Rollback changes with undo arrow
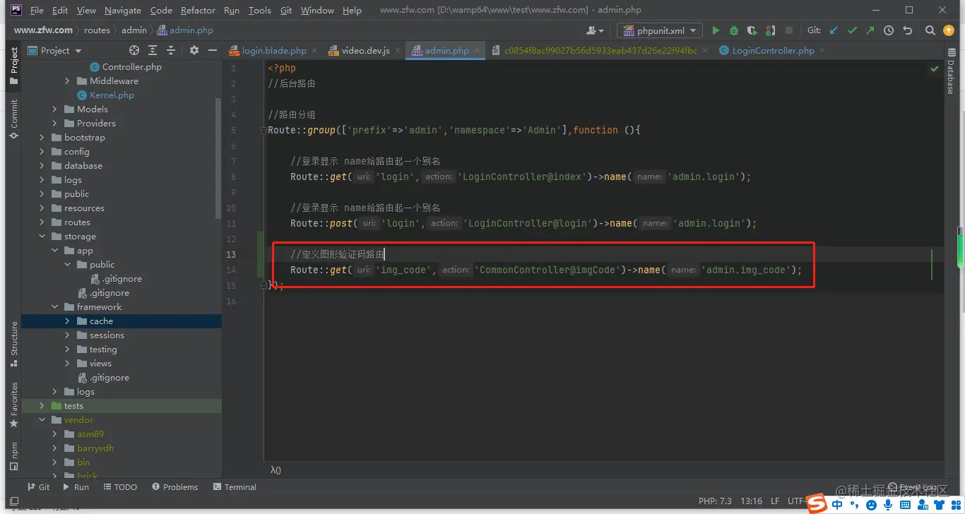965x514 pixels. 907,30
